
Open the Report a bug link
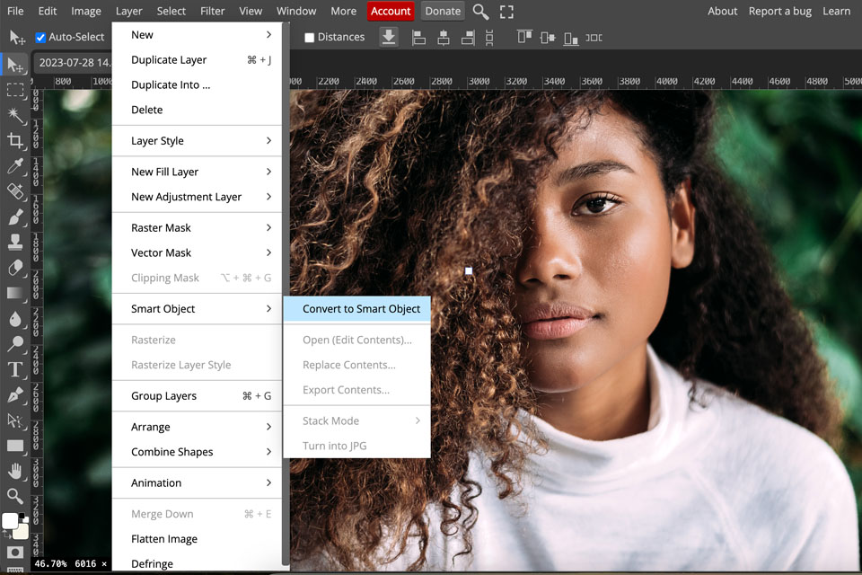pyautogui.click(x=778, y=12)
